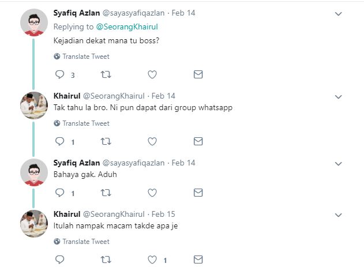Send 'Kejadian dekat mana' tweet via direct message

pyautogui.click(x=198, y=74)
